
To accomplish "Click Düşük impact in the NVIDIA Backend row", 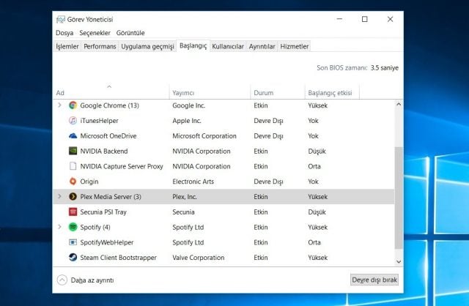I will pyautogui.click(x=317, y=152).
